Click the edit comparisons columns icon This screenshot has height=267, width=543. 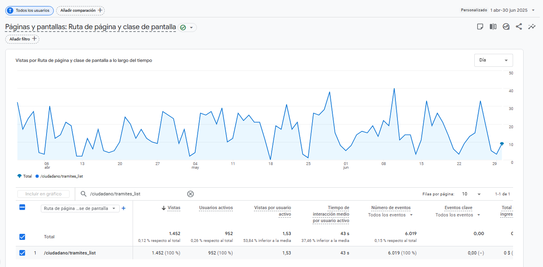pos(493,27)
